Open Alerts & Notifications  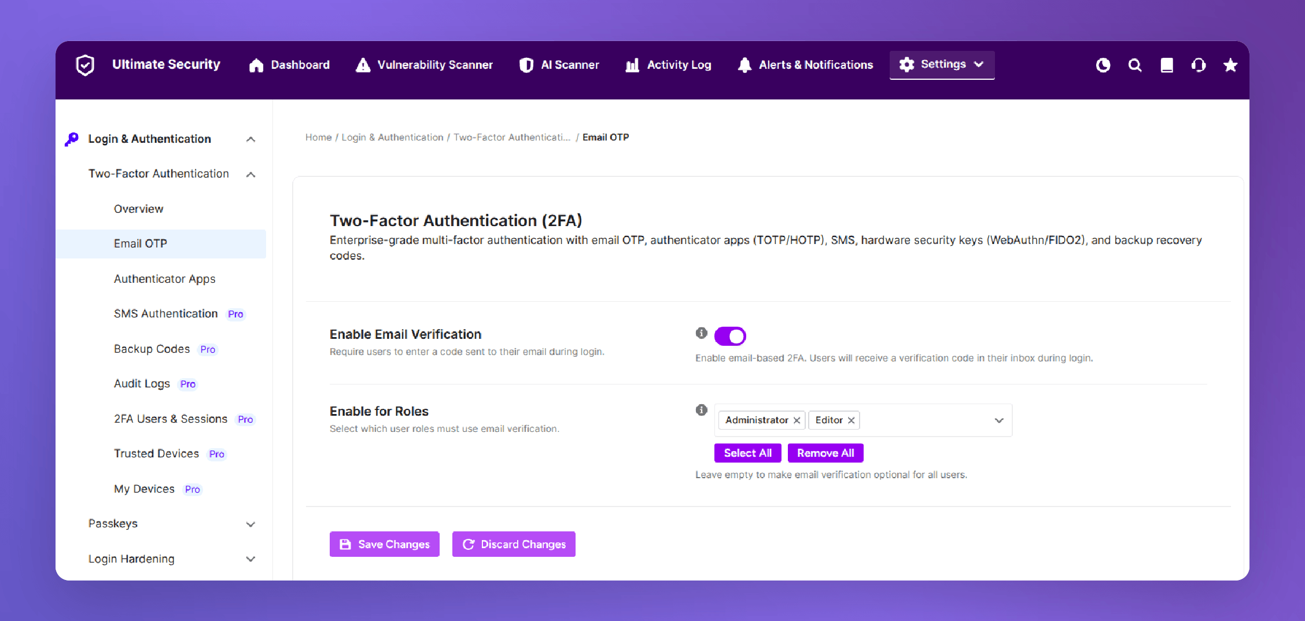tap(805, 65)
